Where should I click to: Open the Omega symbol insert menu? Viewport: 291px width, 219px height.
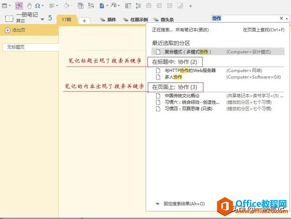click(x=37, y=6)
